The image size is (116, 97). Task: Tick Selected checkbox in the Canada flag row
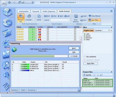click(x=48, y=29)
